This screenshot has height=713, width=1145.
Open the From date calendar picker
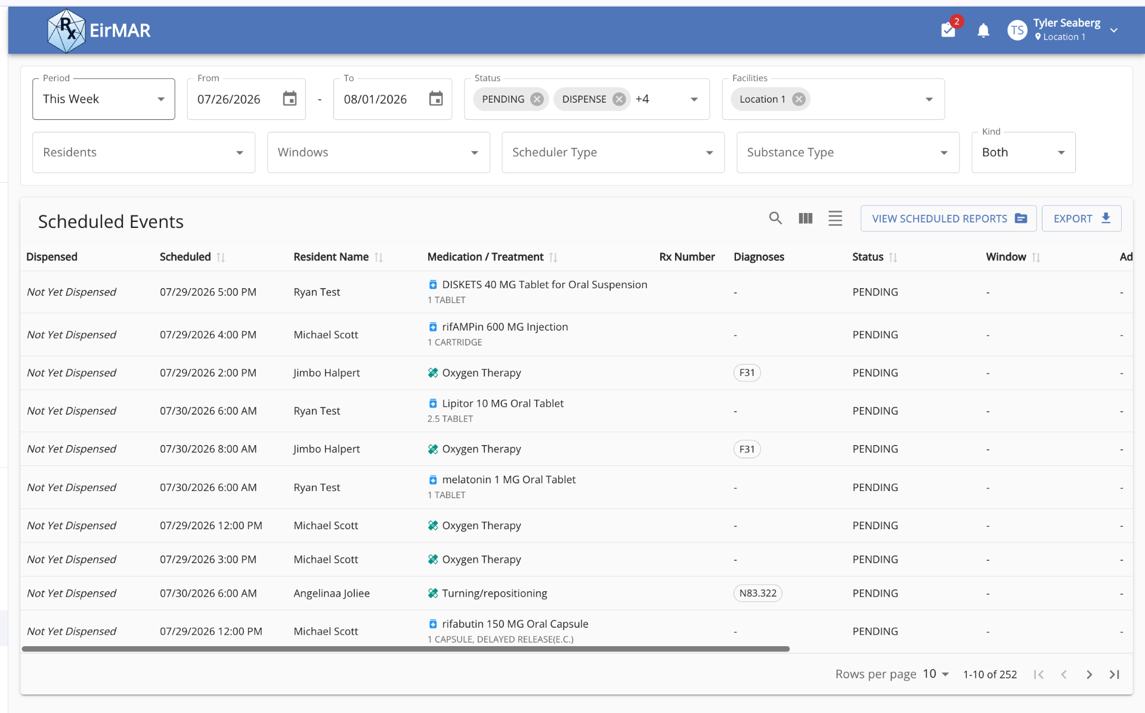click(x=290, y=99)
